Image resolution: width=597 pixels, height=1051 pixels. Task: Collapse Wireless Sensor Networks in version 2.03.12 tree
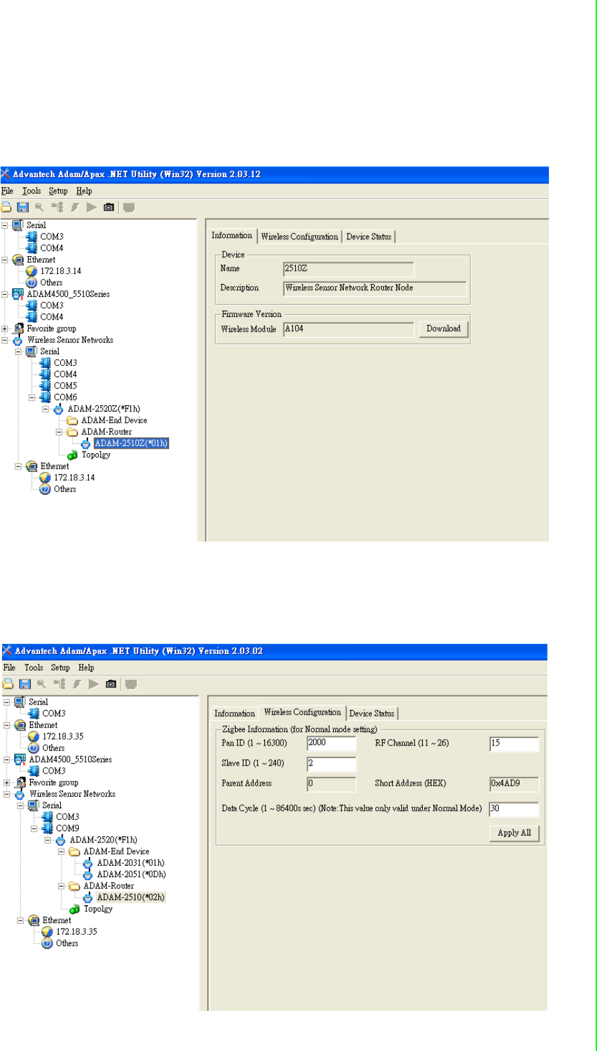point(5,340)
